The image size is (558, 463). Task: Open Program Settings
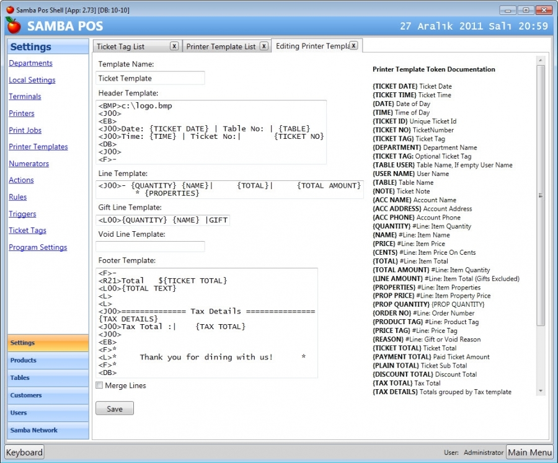tap(38, 247)
